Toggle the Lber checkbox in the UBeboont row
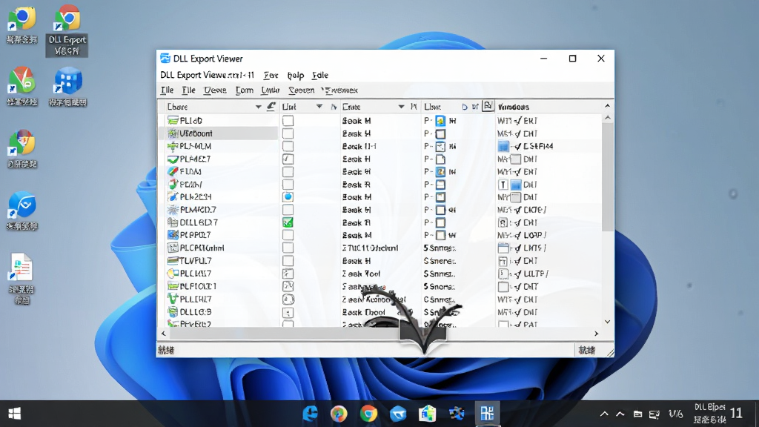Viewport: 759px width, 427px height. (440, 133)
